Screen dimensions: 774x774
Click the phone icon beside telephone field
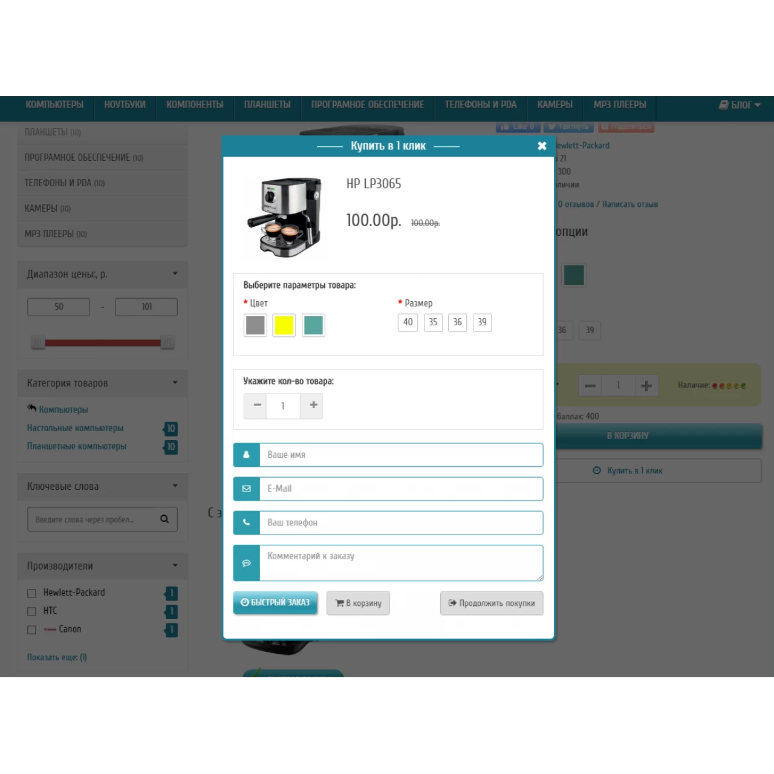pyautogui.click(x=247, y=522)
